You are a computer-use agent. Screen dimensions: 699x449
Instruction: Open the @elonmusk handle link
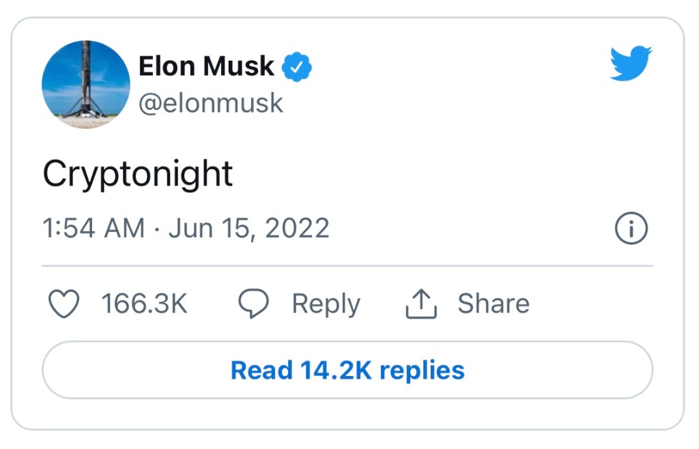coord(210,103)
